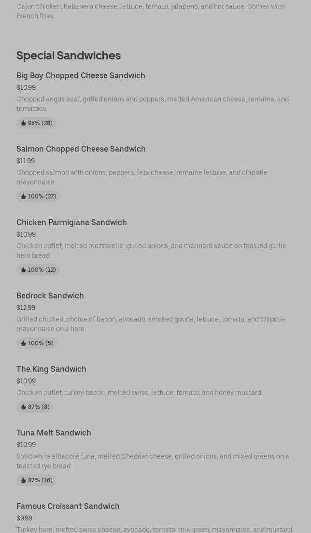Click the Chicken Parmigiana description text
The image size is (311, 533).
coord(151,251)
